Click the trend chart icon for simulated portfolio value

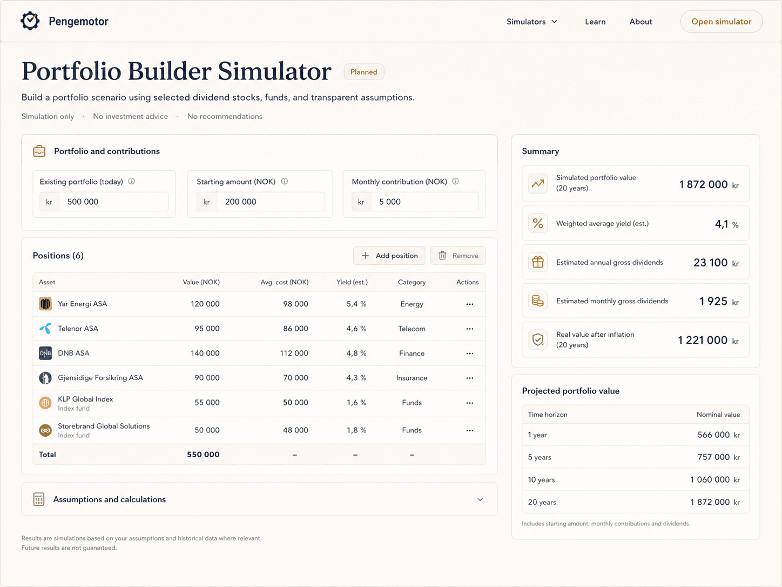pyautogui.click(x=538, y=183)
